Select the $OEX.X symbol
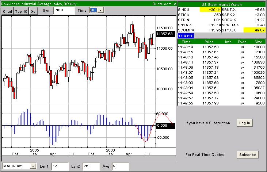267x172 pixels. [x=229, y=20]
